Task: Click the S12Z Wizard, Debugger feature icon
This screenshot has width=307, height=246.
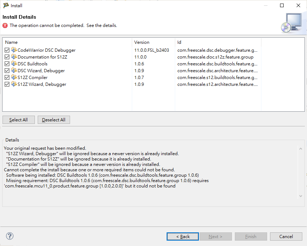Action: 14,84
